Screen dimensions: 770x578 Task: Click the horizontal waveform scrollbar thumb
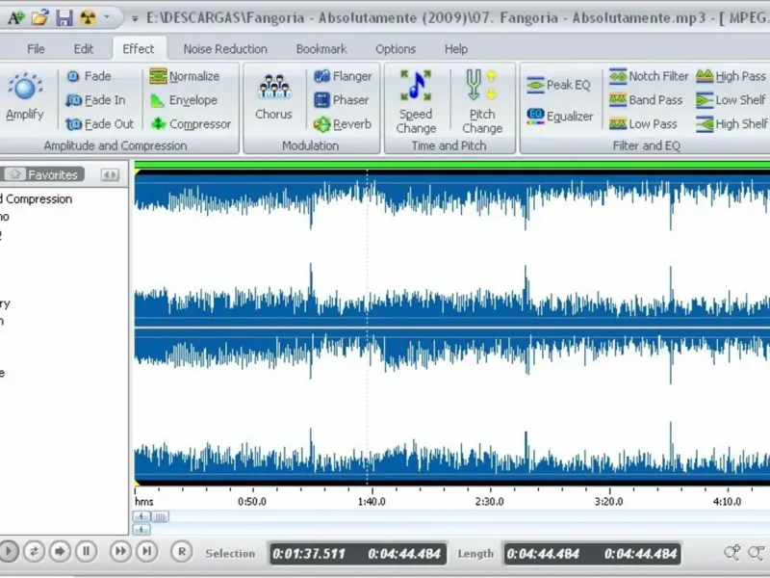[161, 517]
